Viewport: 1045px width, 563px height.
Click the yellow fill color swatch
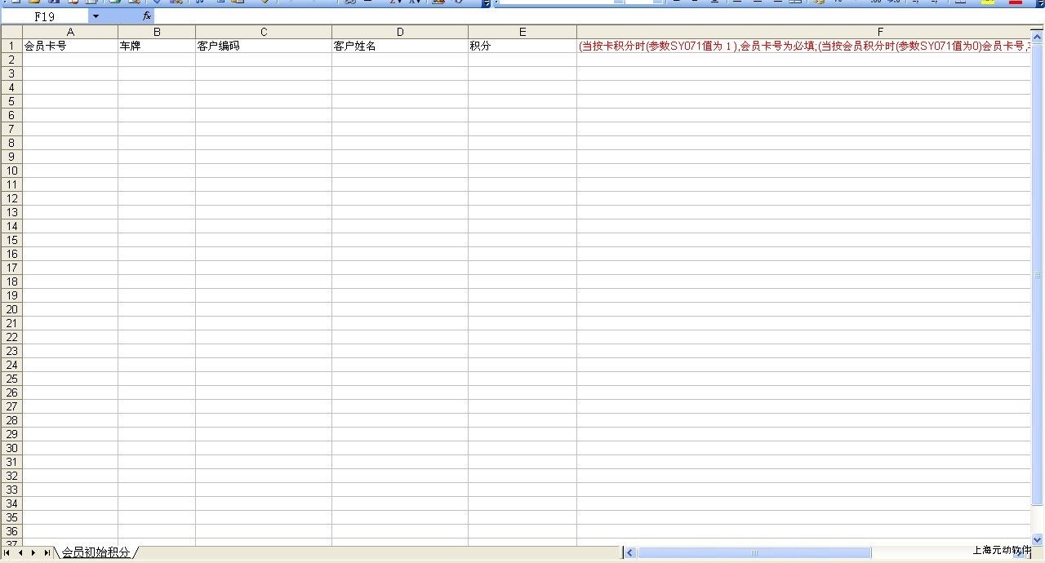coord(987,2)
